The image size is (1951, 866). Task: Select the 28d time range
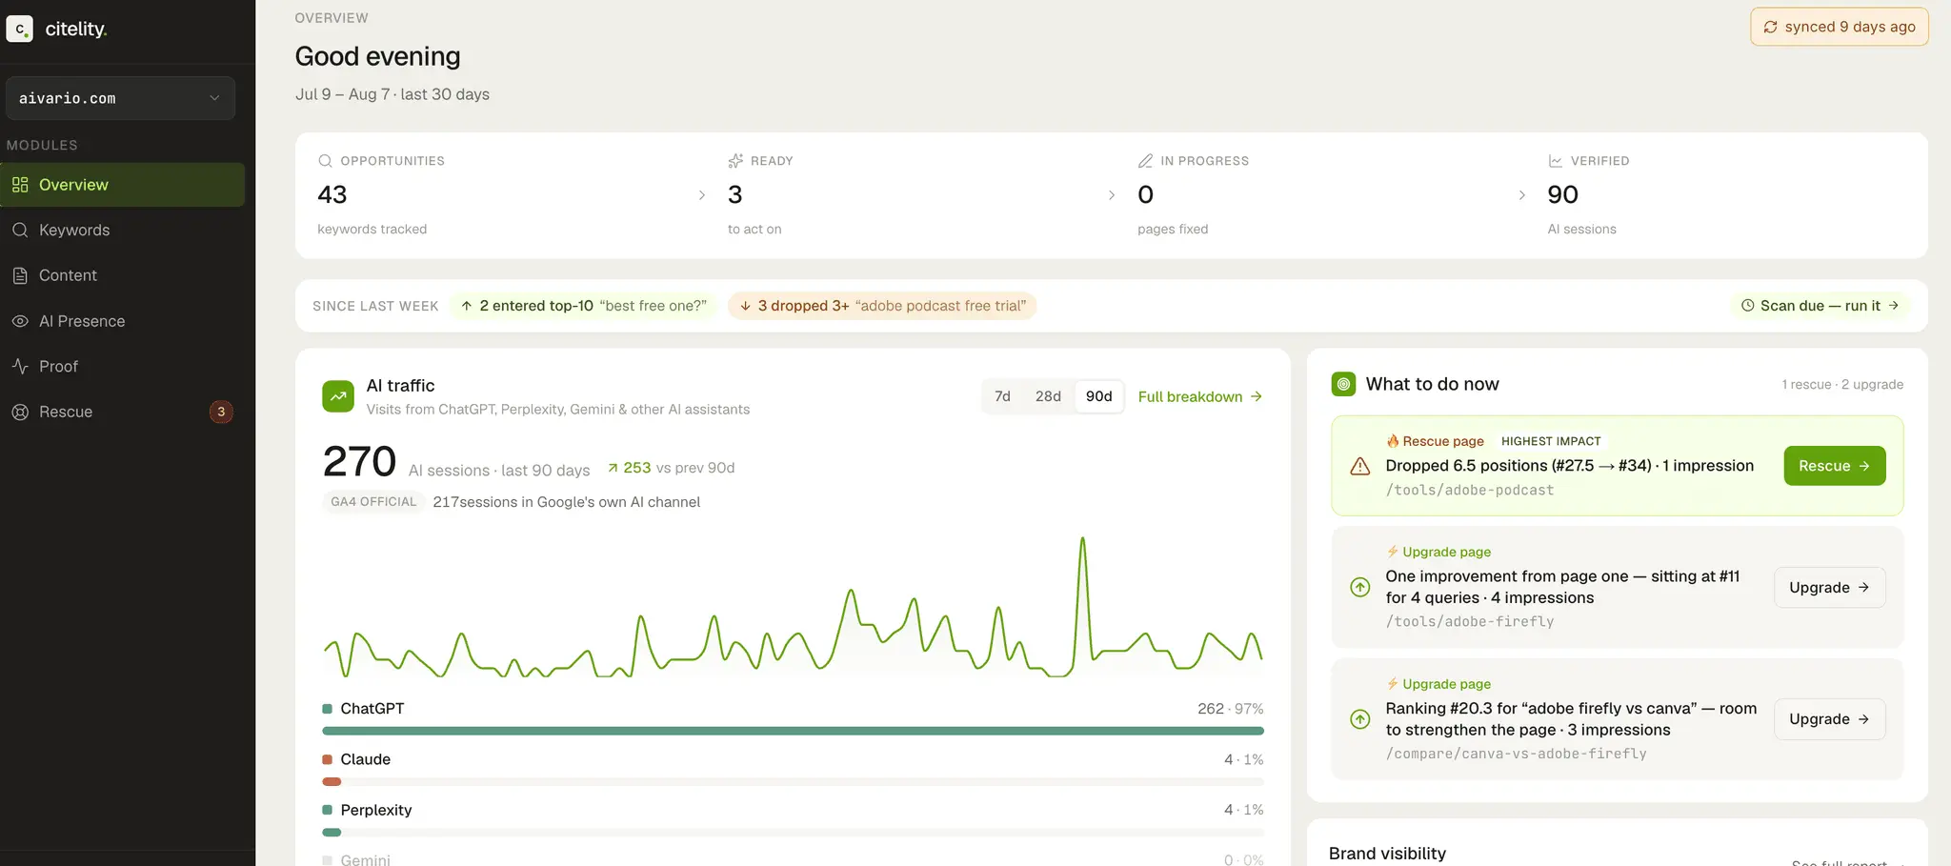coord(1048,396)
